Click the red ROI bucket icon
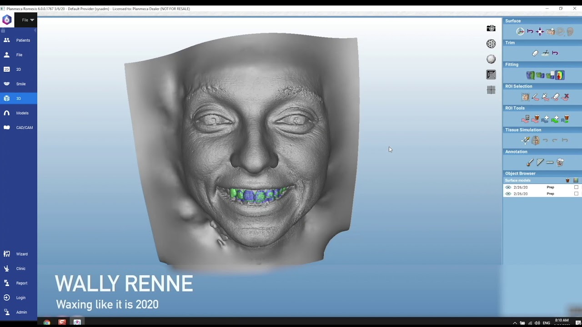Image resolution: width=582 pixels, height=327 pixels. pos(535,119)
